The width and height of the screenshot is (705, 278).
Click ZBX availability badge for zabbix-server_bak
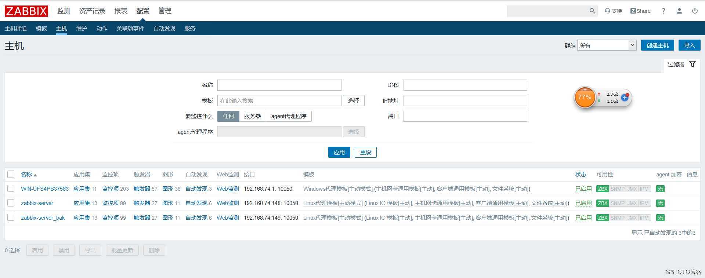coord(603,218)
